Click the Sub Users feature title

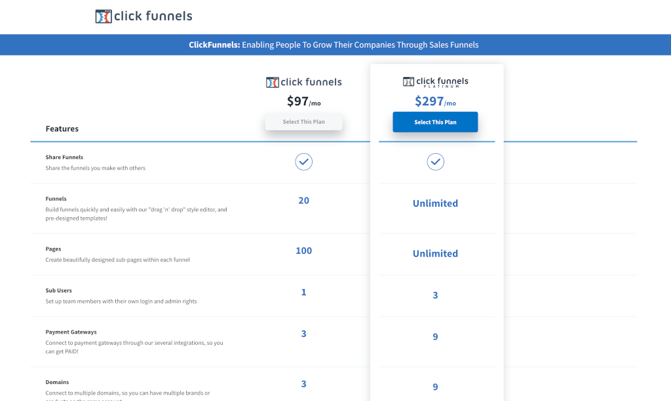[58, 290]
